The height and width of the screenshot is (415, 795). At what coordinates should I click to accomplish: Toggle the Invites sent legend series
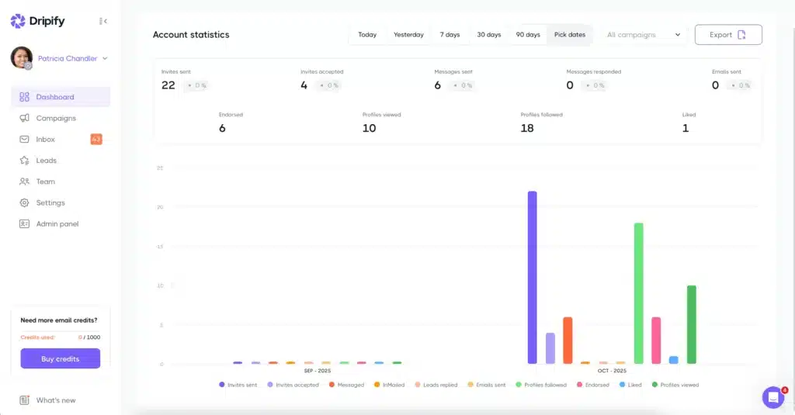point(238,385)
